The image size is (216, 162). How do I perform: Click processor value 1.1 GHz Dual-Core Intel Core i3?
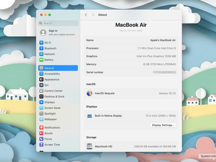(157, 48)
